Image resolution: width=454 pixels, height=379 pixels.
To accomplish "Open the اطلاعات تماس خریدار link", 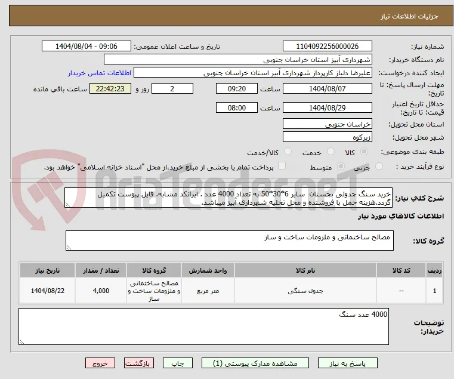I will pyautogui.click(x=100, y=73).
